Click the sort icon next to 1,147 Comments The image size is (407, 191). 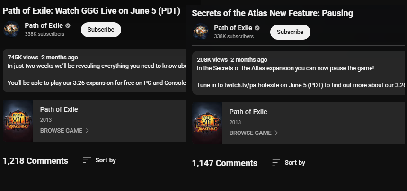[276, 163]
